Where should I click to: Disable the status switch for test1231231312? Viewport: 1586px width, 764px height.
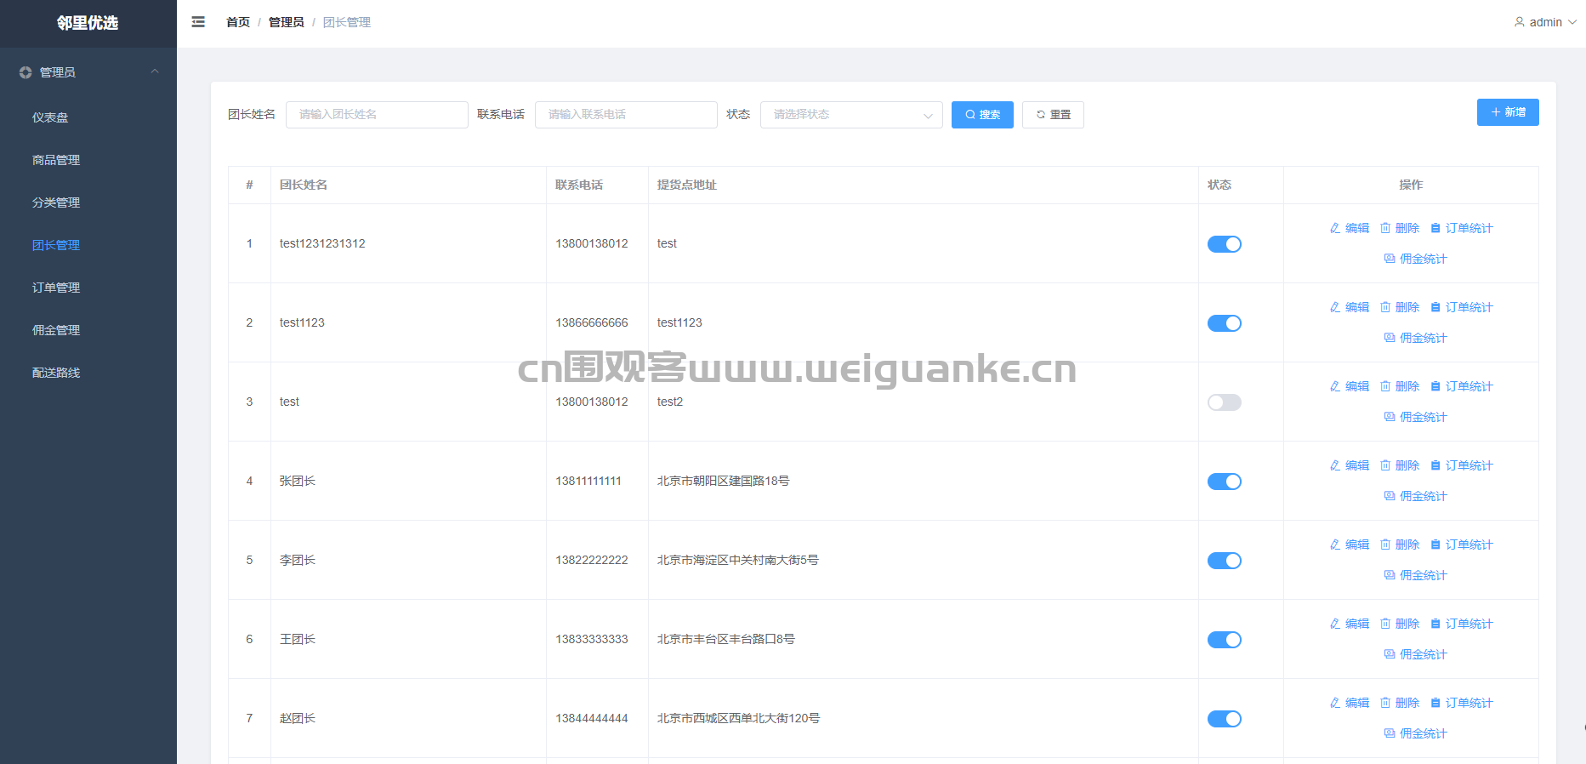[1225, 244]
